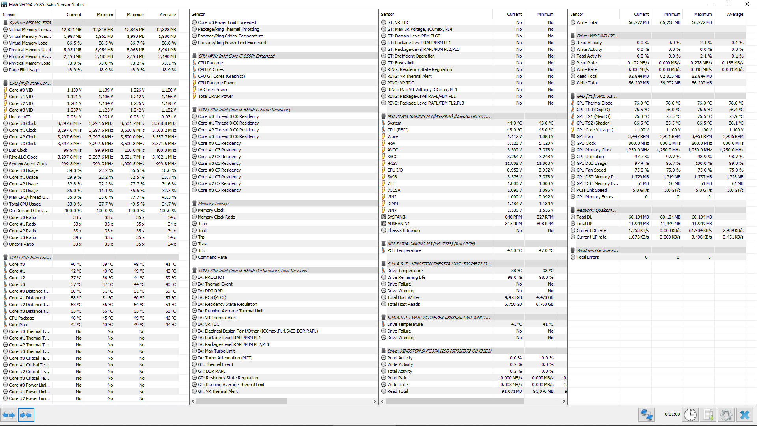Click the circle icon beside Command Rate

194,257
